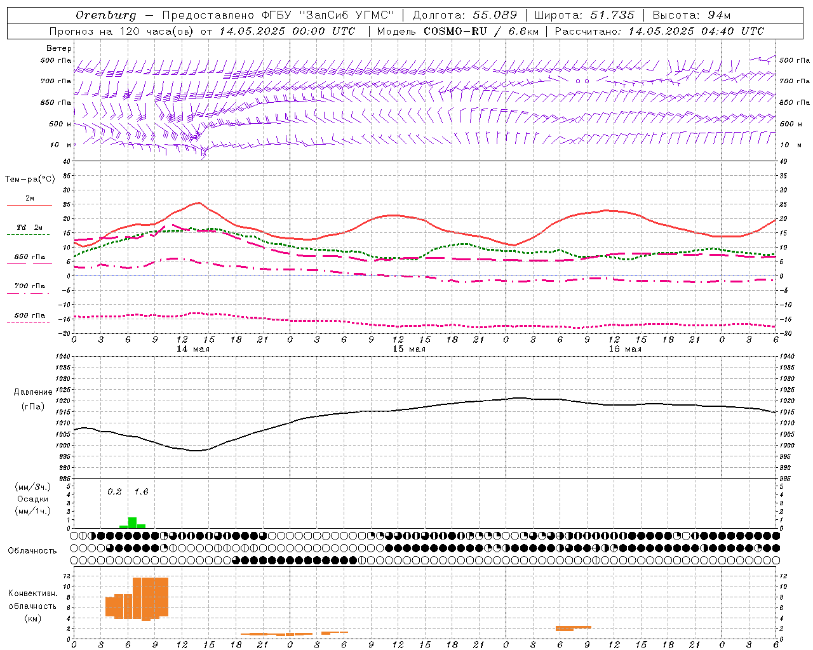Click the Модель COSMO-RU / 6.6км label
The height and width of the screenshot is (650, 813).
pyautogui.click(x=458, y=31)
